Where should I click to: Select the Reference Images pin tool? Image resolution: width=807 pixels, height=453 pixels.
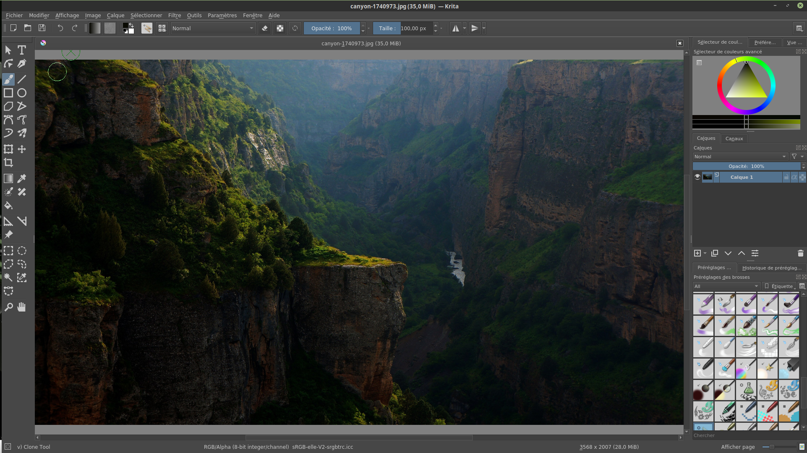click(8, 235)
